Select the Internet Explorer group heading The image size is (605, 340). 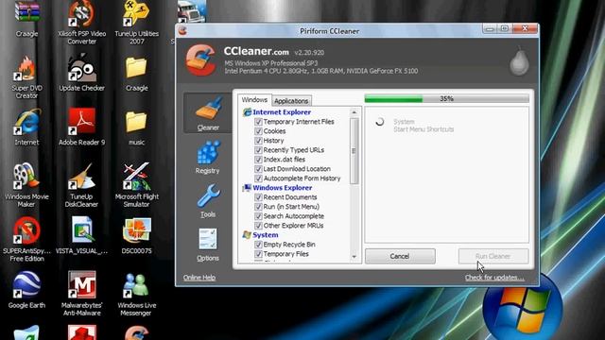click(x=282, y=112)
